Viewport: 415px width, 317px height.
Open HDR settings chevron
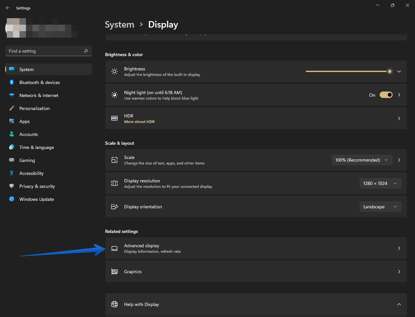click(399, 118)
